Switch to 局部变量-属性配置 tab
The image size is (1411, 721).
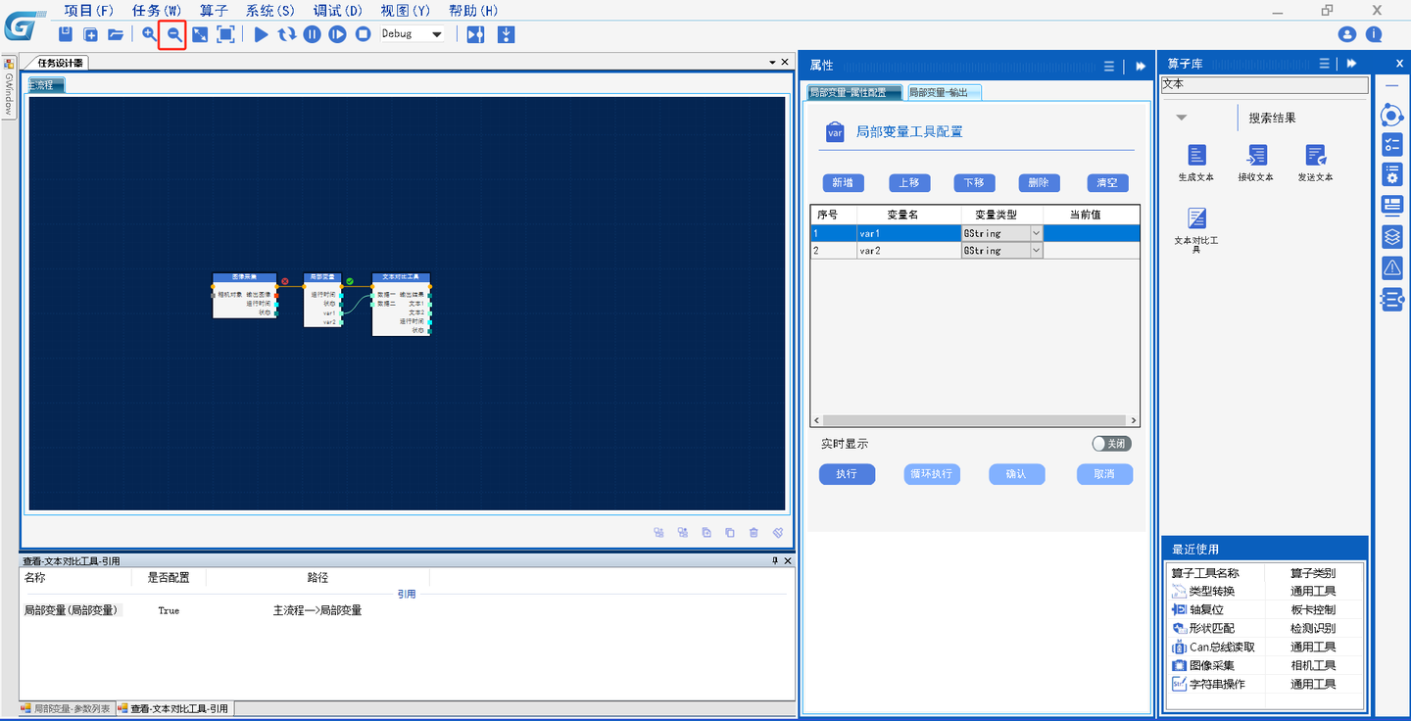(852, 92)
